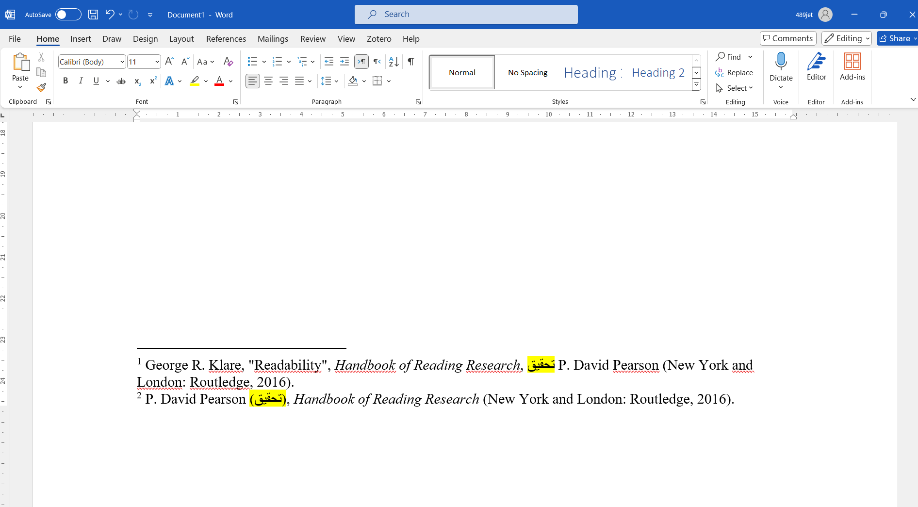
Task: Increase font size with grow icon
Action: [169, 61]
